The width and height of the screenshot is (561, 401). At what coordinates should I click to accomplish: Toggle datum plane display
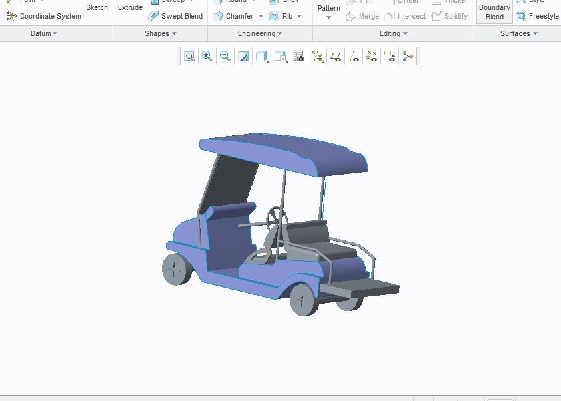click(x=335, y=56)
